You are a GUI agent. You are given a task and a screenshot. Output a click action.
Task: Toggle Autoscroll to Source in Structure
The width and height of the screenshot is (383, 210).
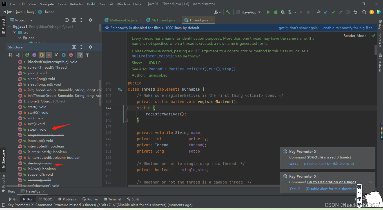point(80,55)
